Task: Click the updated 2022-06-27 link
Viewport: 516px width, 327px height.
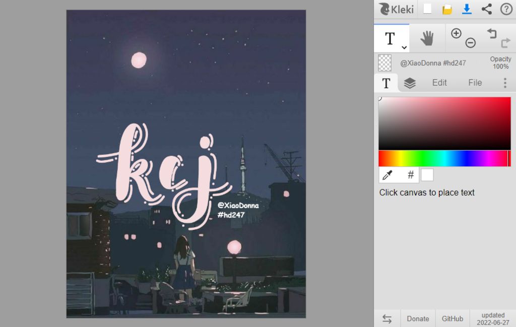Action: tap(493, 319)
